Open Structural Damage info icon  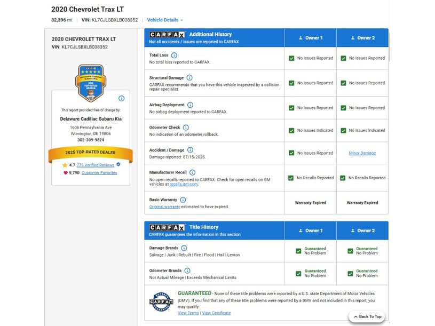(x=189, y=77)
